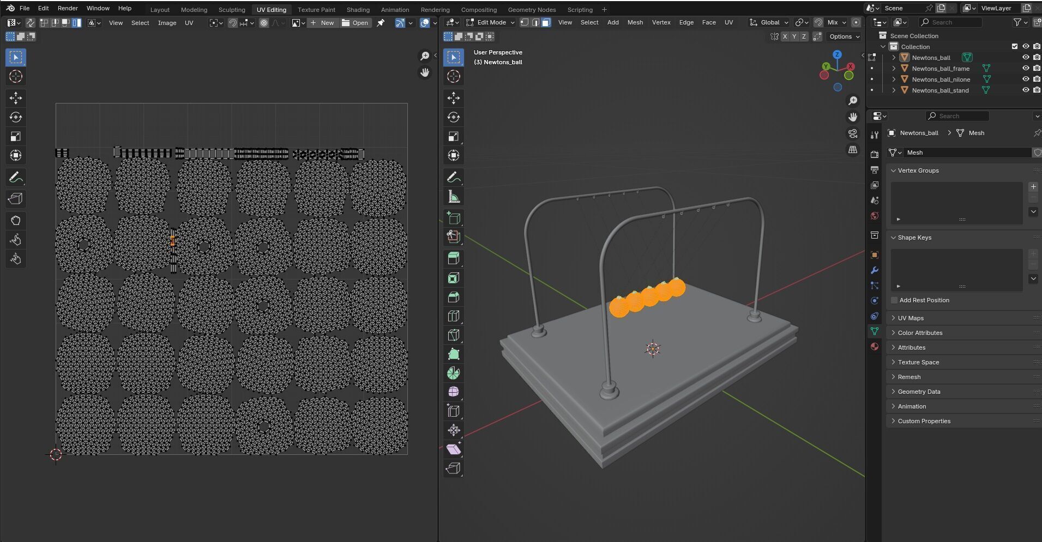Select the Poly Build tool
The width and height of the screenshot is (1042, 542).
click(454, 354)
